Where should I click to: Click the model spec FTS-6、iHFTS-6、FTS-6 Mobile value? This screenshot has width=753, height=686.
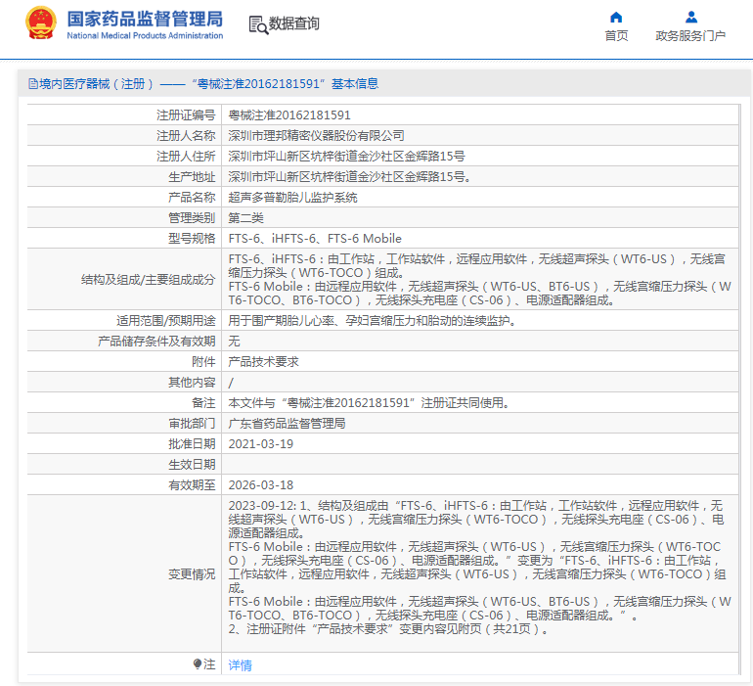315,238
